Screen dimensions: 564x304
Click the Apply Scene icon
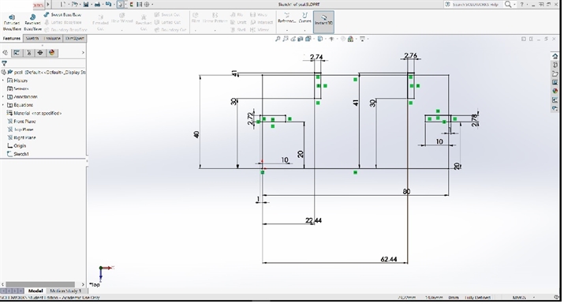coord(351,39)
